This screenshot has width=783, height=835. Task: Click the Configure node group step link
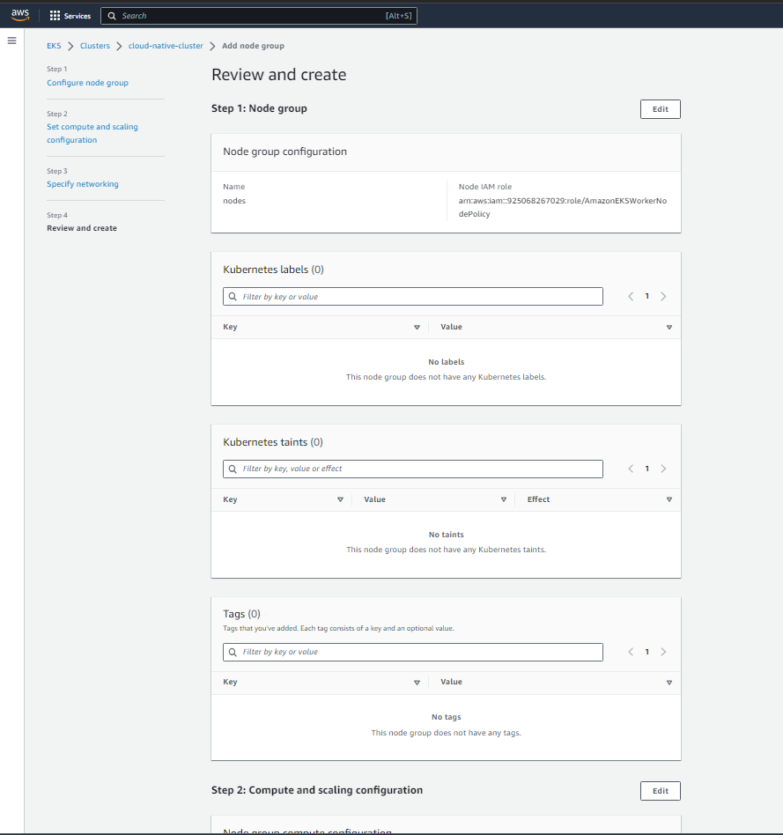pyautogui.click(x=87, y=82)
